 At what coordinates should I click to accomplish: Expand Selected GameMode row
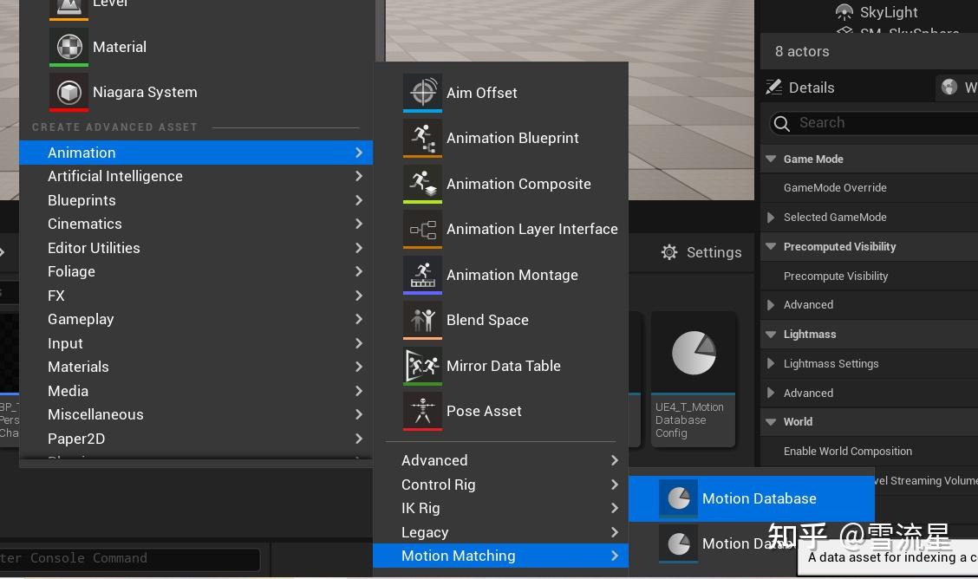pos(771,218)
